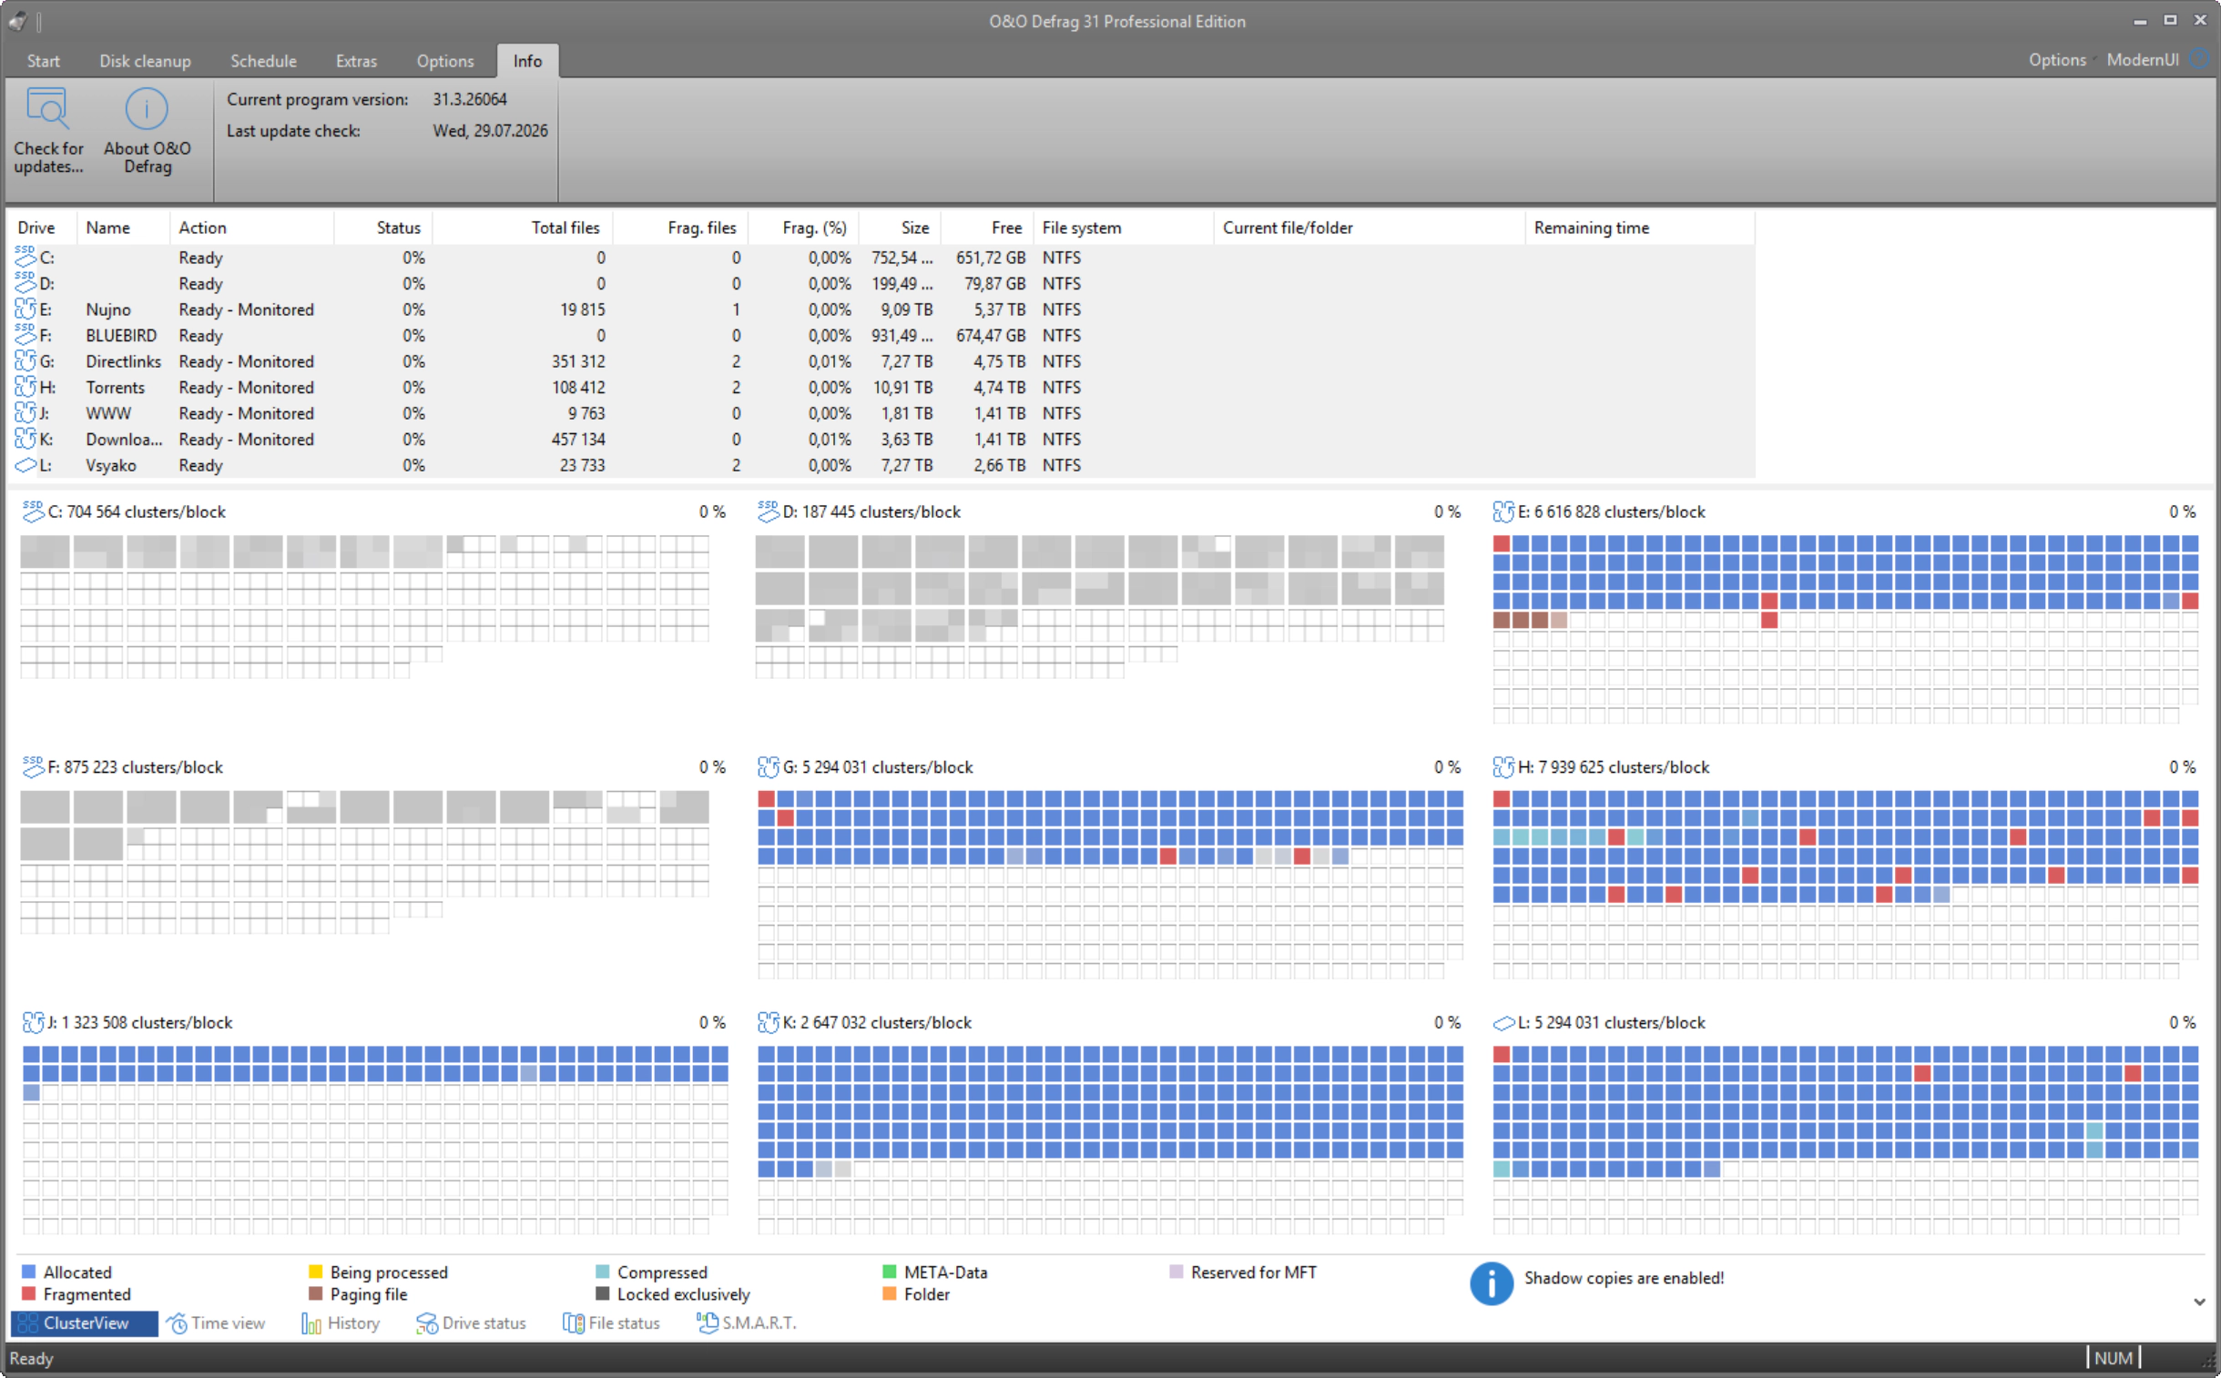Sort by the File system column
Screen dimensions: 2221x1378
[x=1124, y=227]
